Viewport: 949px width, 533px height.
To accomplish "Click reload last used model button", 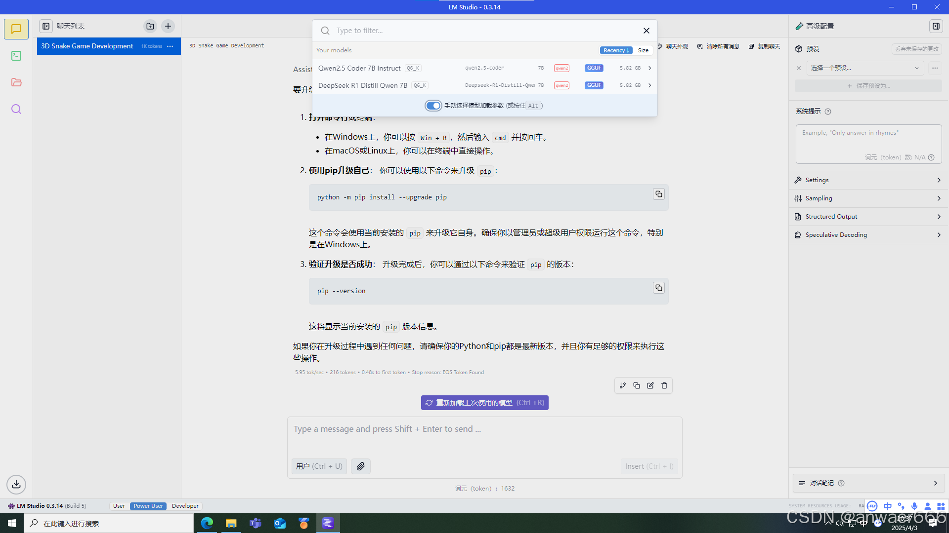I will (x=484, y=403).
